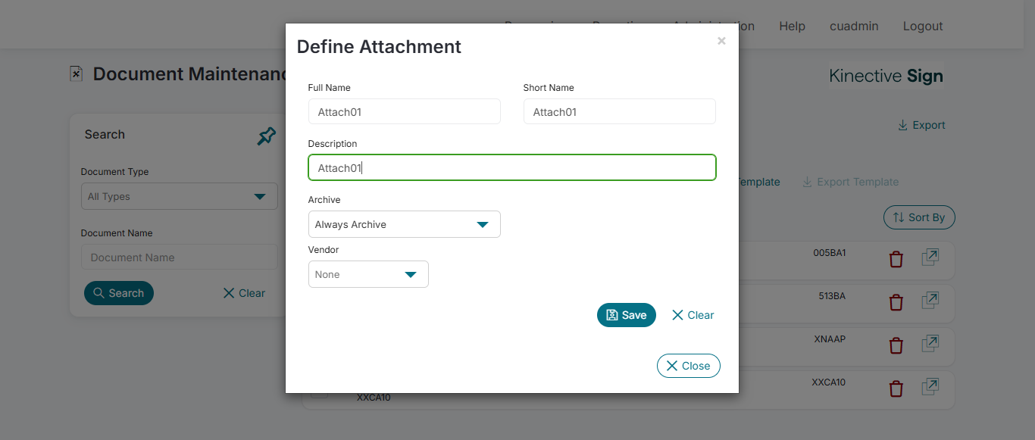Image resolution: width=1035 pixels, height=440 pixels.
Task: Delete the XNAAP document entry
Action: [896, 346]
